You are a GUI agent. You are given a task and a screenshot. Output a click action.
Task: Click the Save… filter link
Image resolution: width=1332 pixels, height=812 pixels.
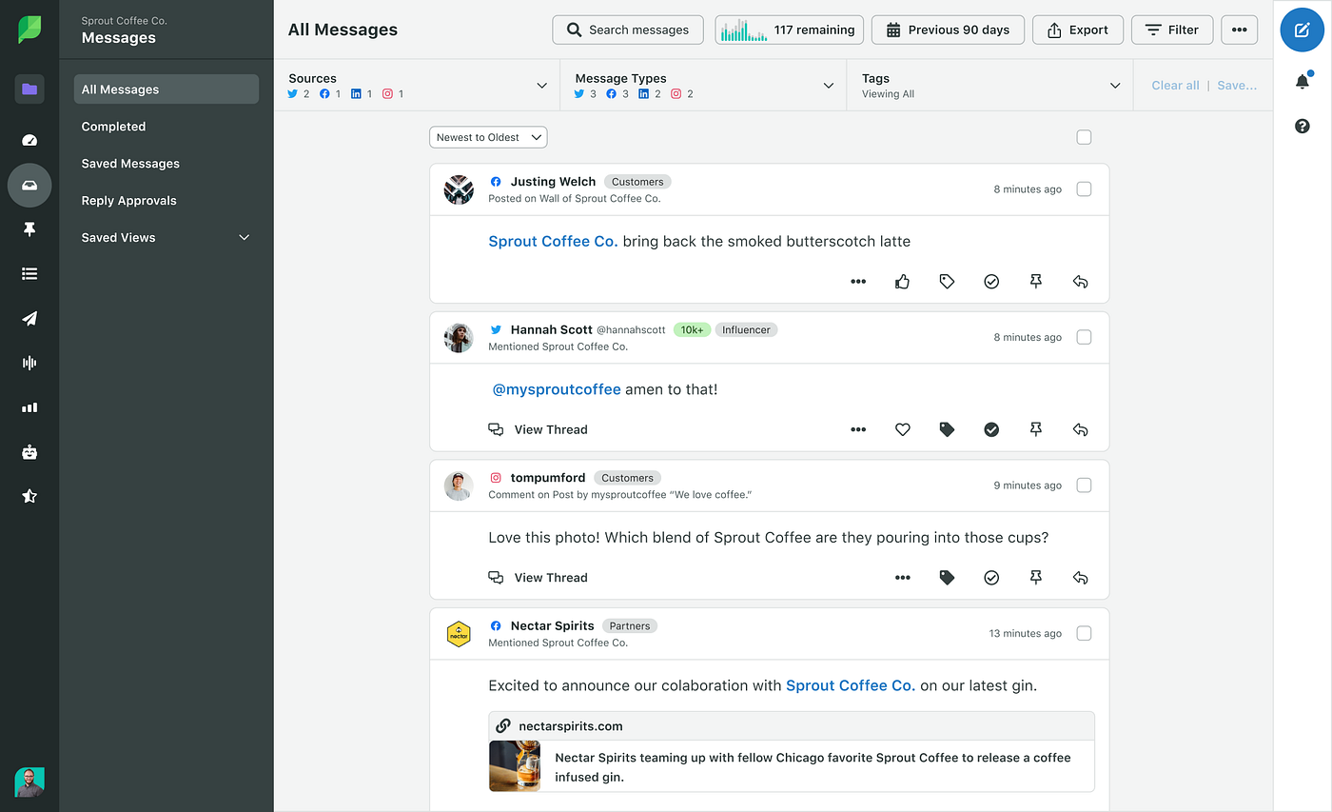(1237, 86)
